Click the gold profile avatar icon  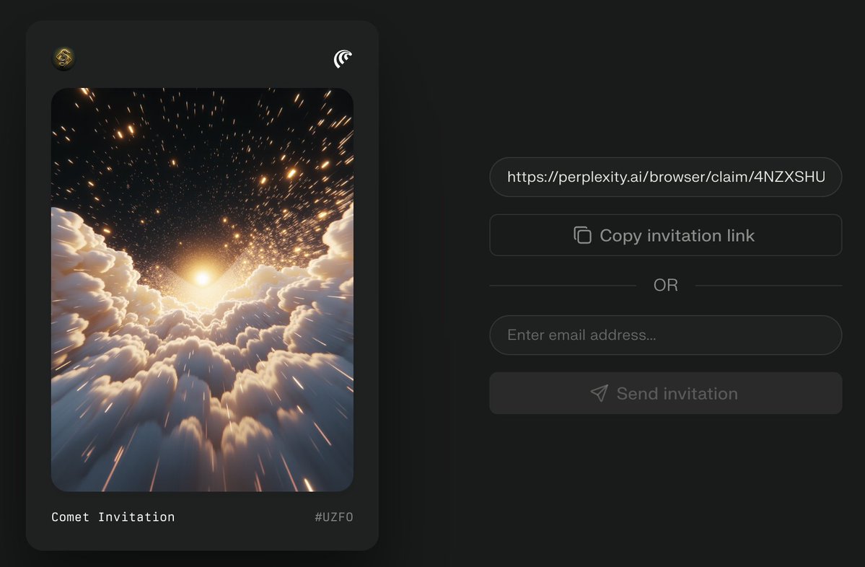tap(64, 58)
